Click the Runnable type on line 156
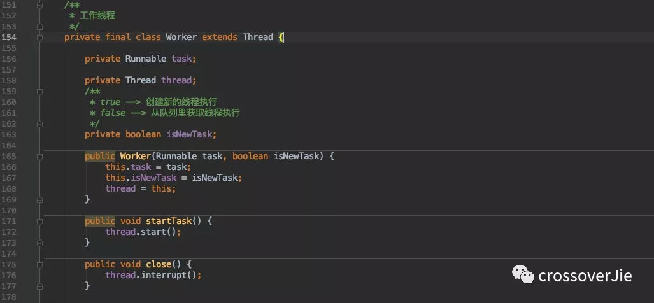The height and width of the screenshot is (303, 654). pos(146,59)
